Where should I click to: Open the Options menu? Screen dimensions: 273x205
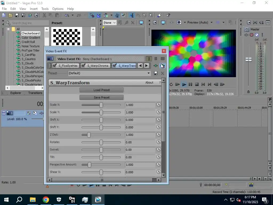tap(58, 9)
